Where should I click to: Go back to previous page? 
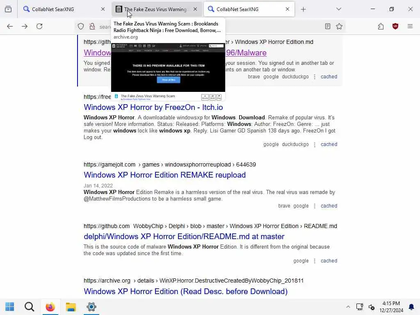[10, 26]
